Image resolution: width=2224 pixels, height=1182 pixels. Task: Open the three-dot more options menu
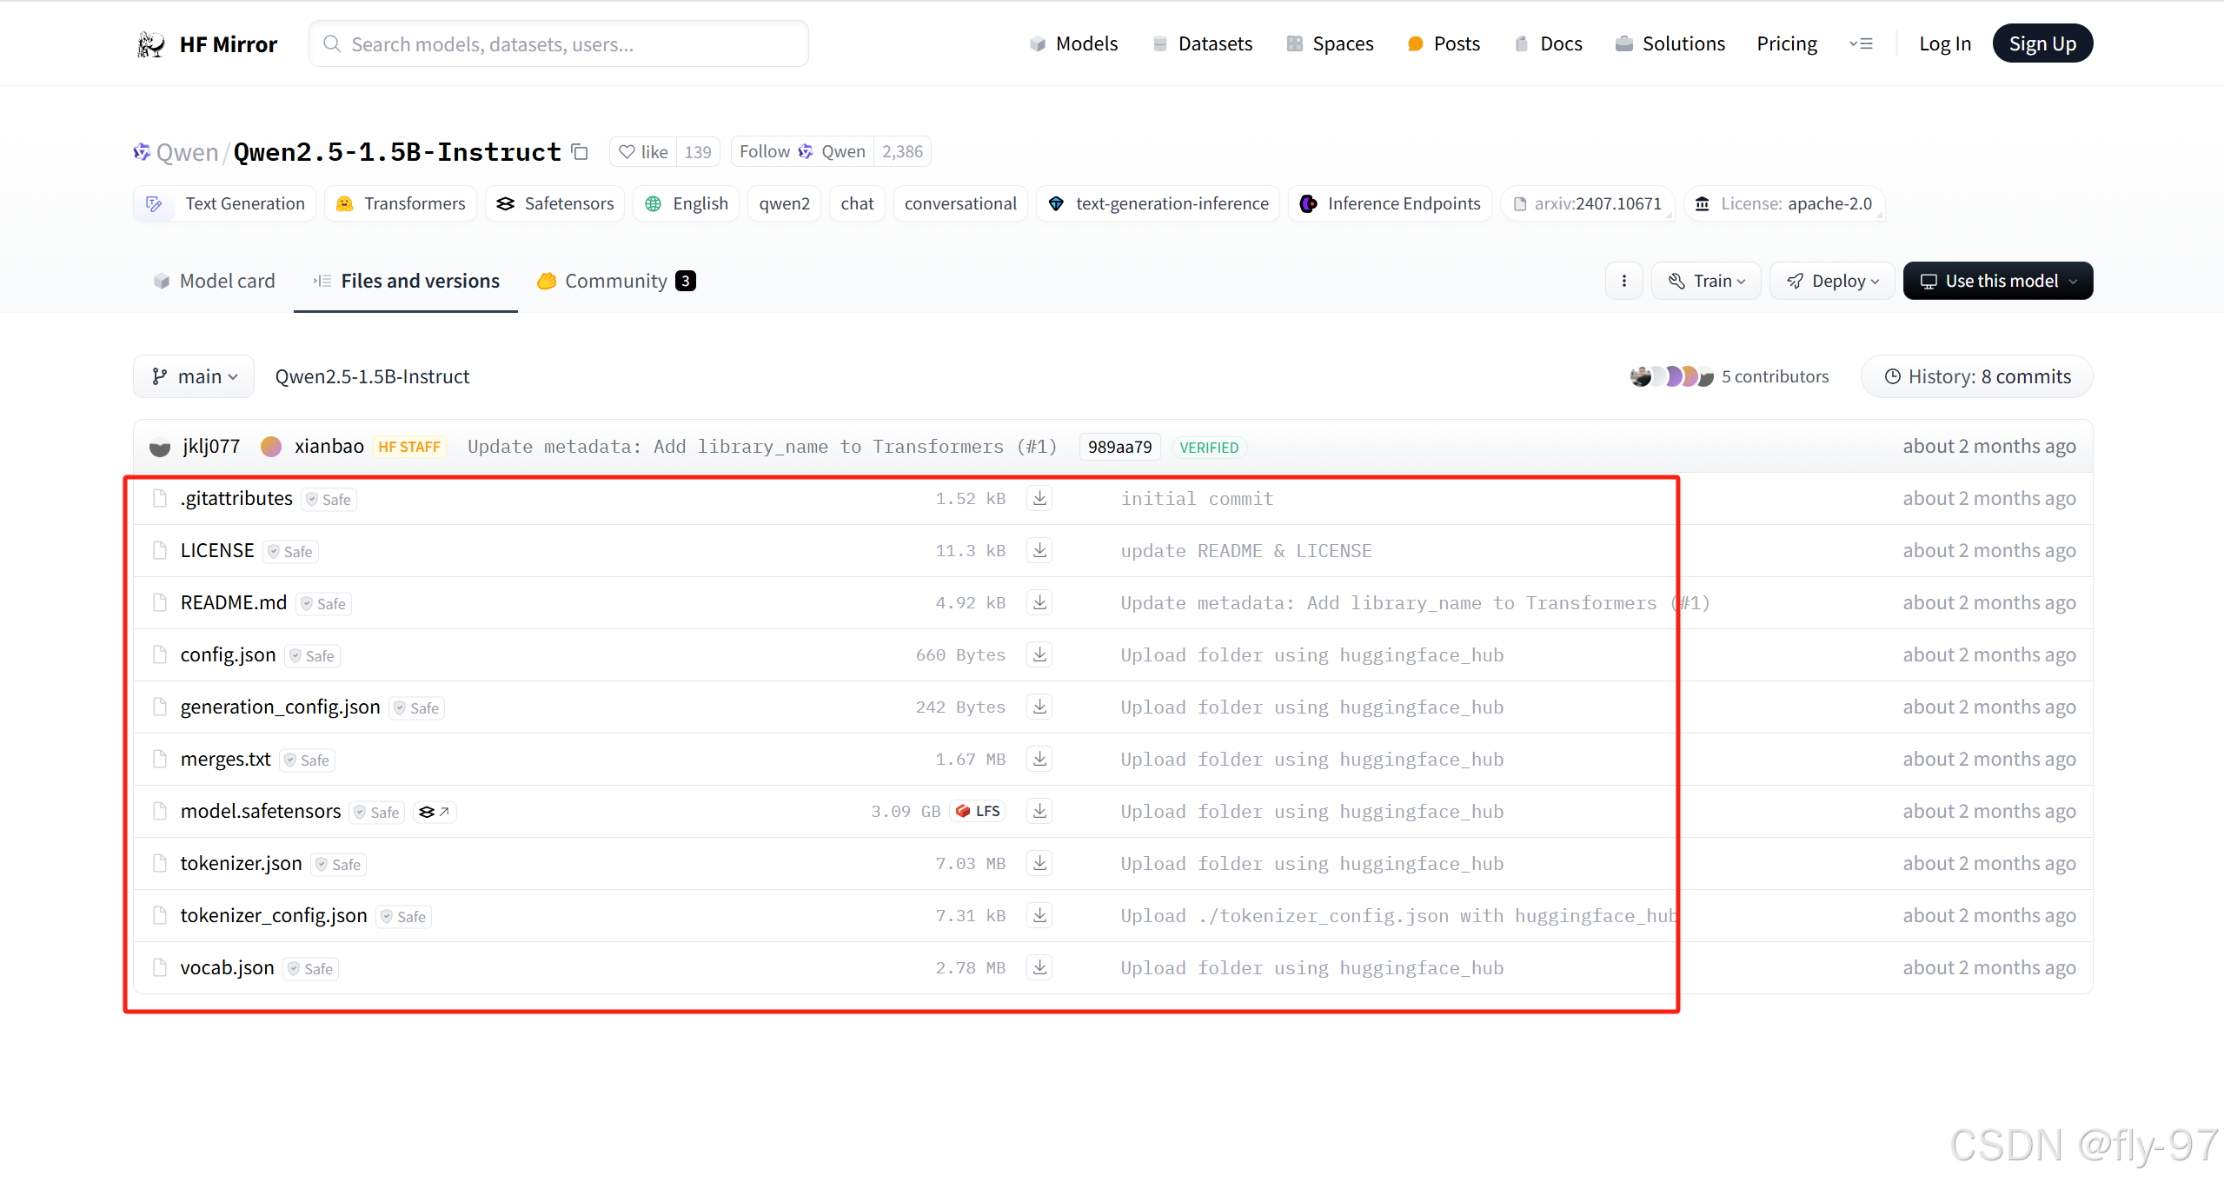click(x=1623, y=281)
